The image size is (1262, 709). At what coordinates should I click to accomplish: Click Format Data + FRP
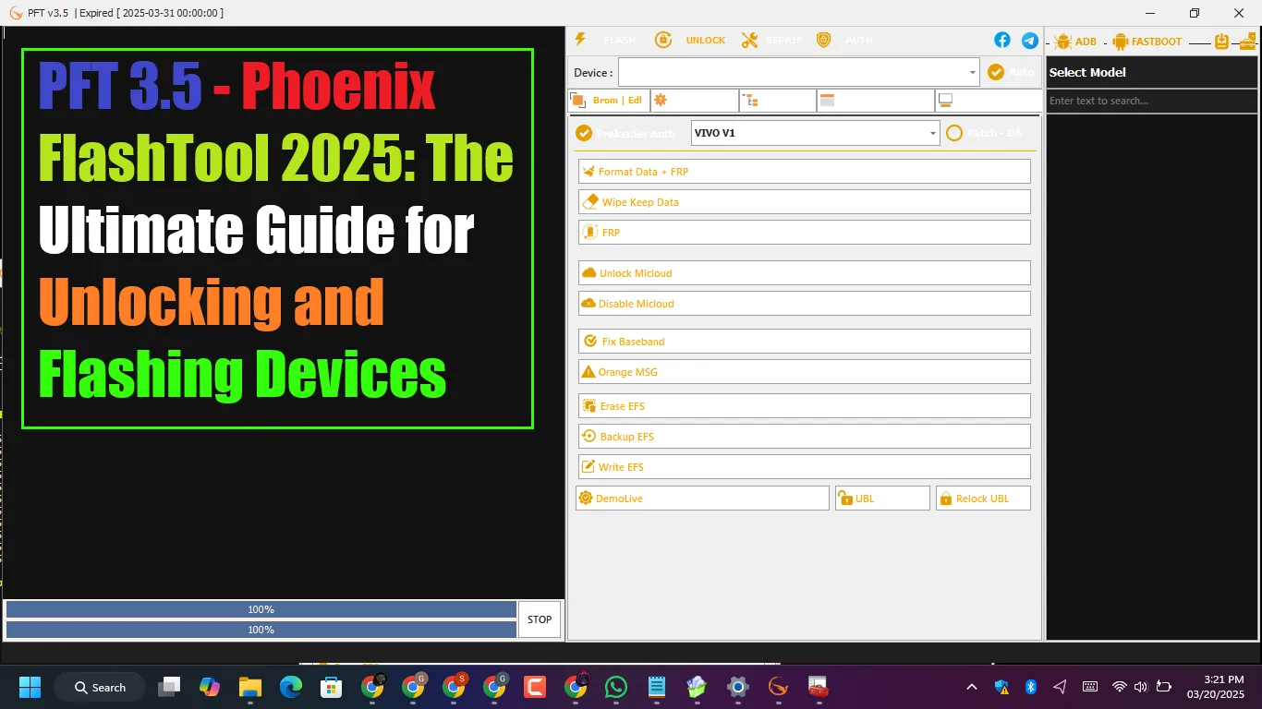(x=804, y=171)
